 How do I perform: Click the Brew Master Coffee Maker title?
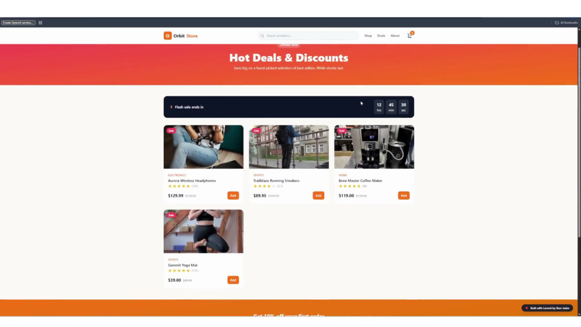pyautogui.click(x=361, y=181)
